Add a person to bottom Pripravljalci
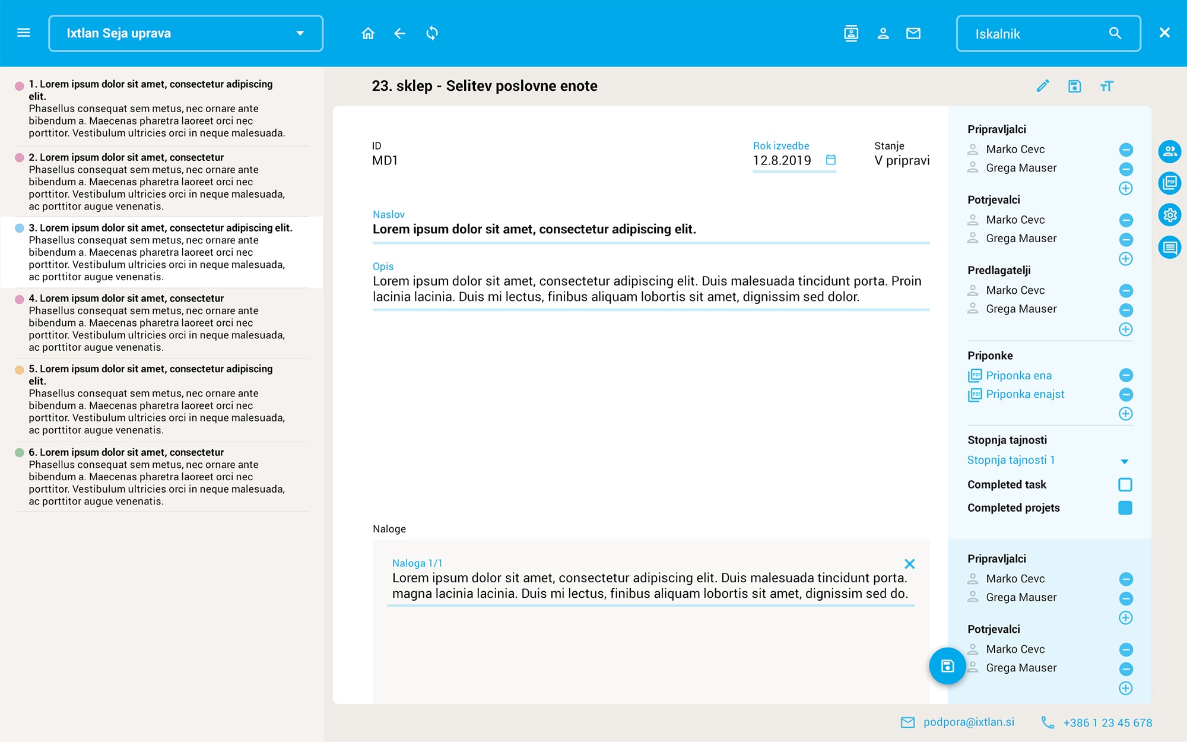 click(x=1126, y=618)
